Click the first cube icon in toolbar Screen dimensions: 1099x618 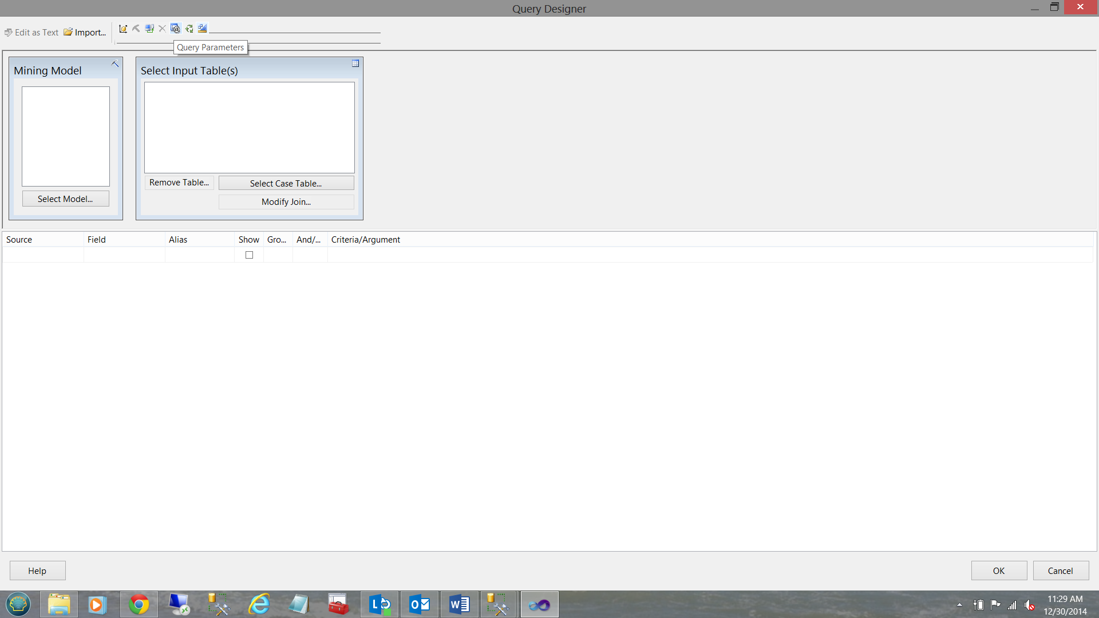click(122, 29)
